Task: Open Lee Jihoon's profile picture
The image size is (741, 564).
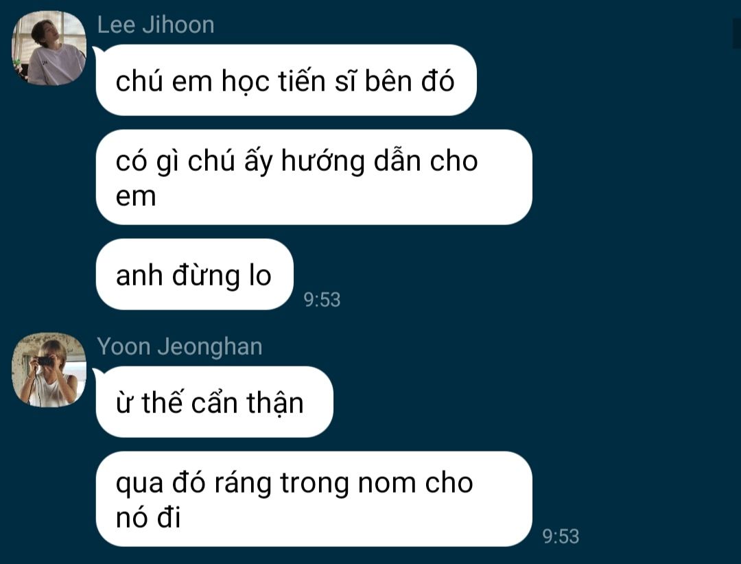Action: 49,48
